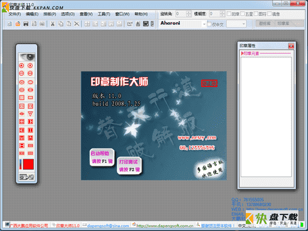308x231 pixels.
Task: Switch to the 印章库 tab
Action: click(284, 24)
